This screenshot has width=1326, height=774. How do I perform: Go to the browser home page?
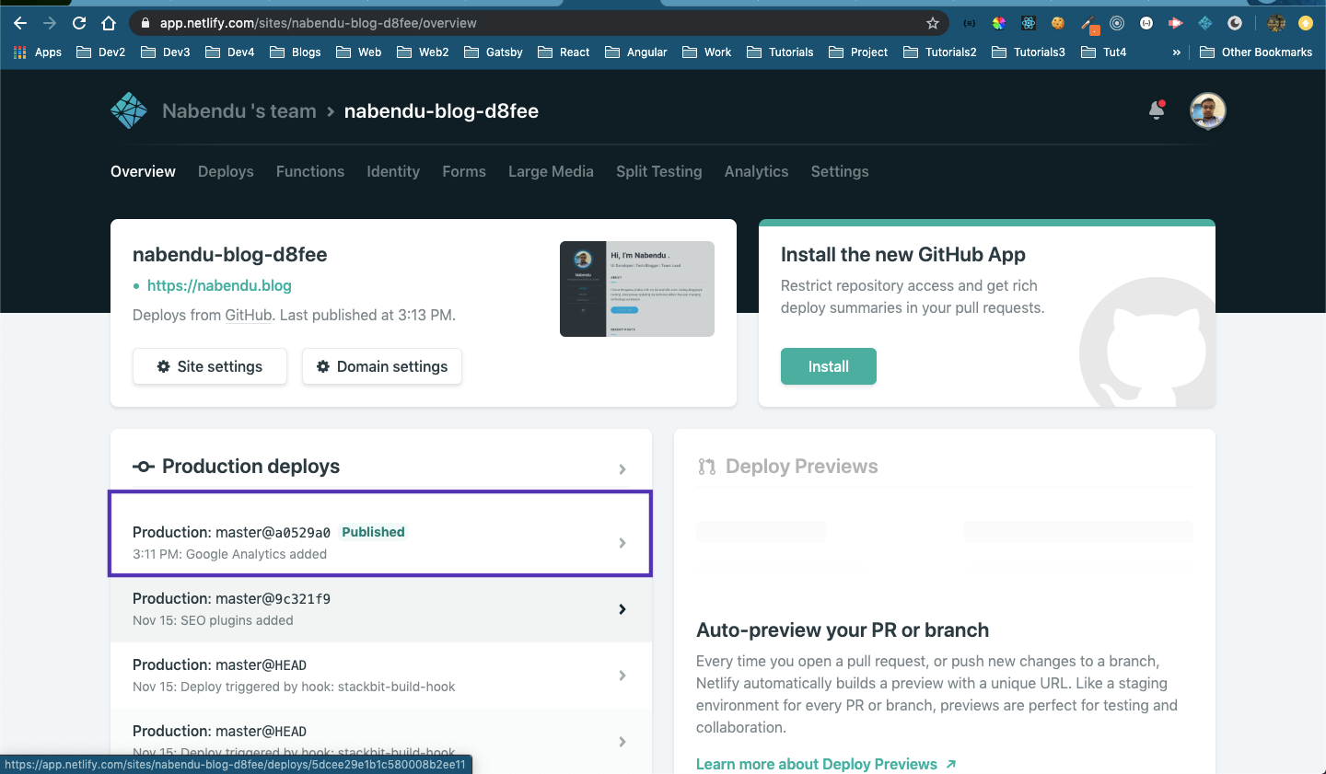tap(109, 23)
